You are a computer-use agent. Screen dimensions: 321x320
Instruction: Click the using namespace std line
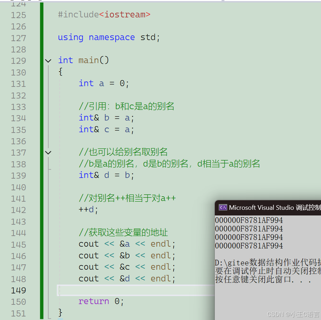(108, 37)
